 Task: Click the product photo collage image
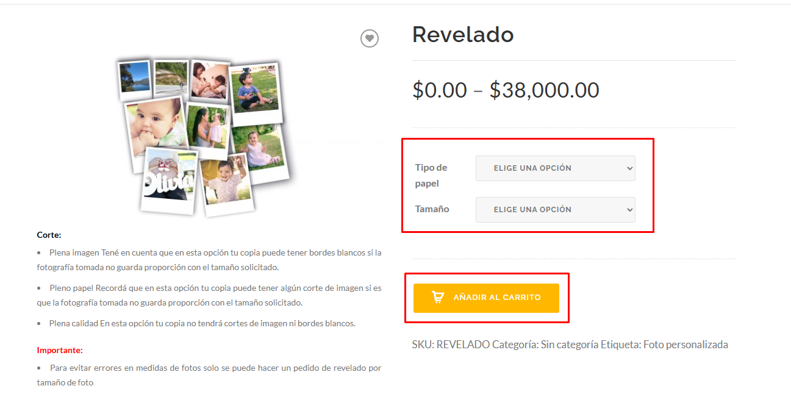click(204, 137)
